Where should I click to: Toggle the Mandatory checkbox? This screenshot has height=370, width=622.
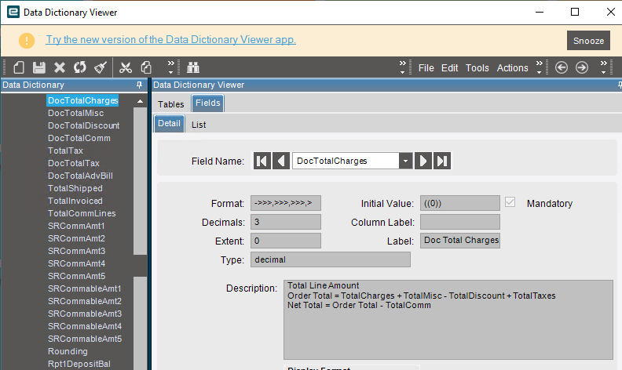tap(510, 202)
